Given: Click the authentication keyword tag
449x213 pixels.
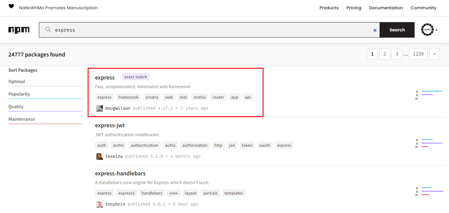Looking at the screenshot, I should [144, 145].
